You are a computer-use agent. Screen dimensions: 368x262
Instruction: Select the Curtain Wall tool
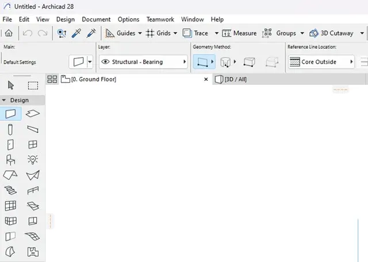(x=10, y=206)
